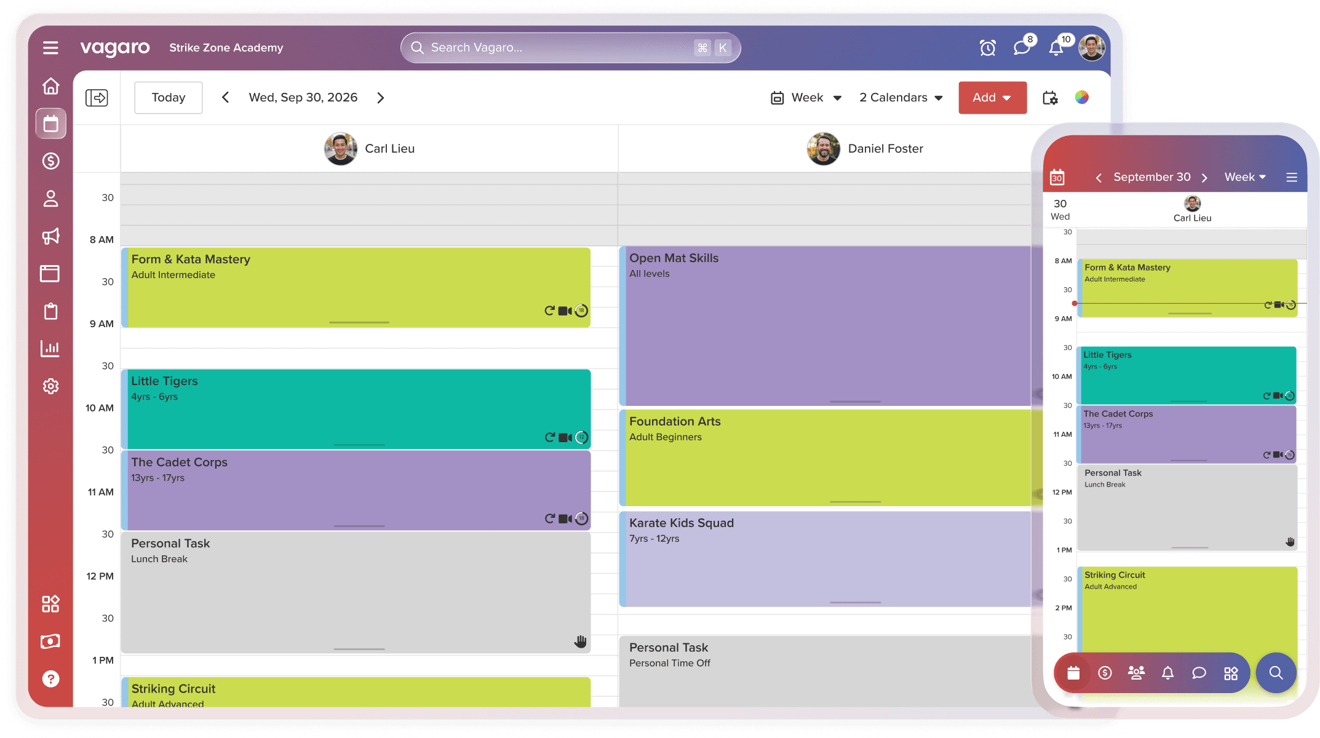Go to next day using right chevron

[x=381, y=98]
